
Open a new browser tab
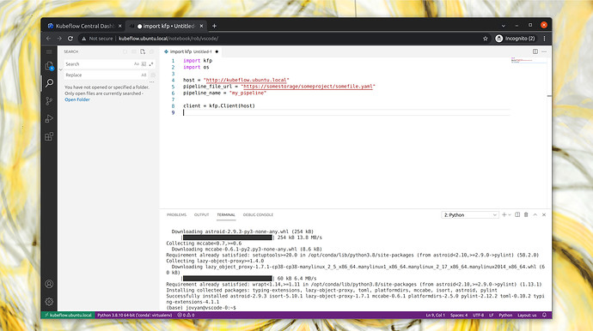point(214,26)
